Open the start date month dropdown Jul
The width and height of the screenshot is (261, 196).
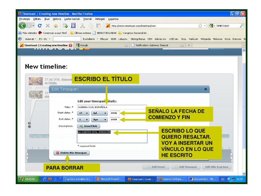(x=99, y=113)
